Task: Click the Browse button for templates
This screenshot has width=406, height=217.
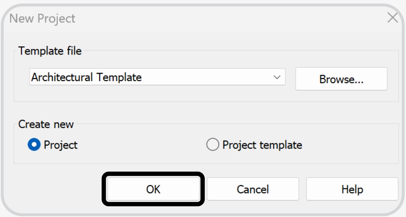Action: (x=341, y=79)
